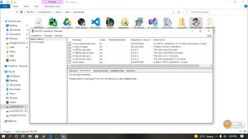Expand the address bar history dropdown
The height and width of the screenshot is (139, 248).
coord(173,12)
